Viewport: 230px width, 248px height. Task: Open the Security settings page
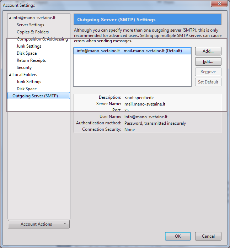click(x=24, y=68)
